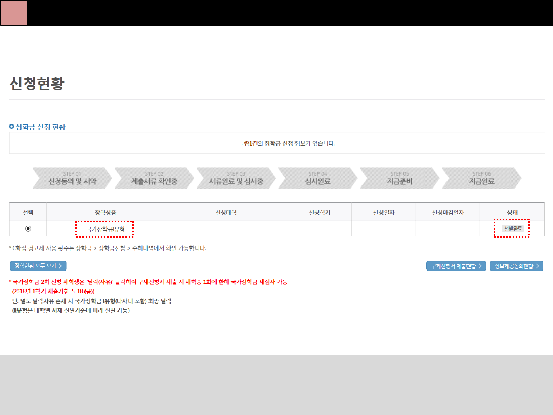Click the 신청마감일자 column header

448,212
